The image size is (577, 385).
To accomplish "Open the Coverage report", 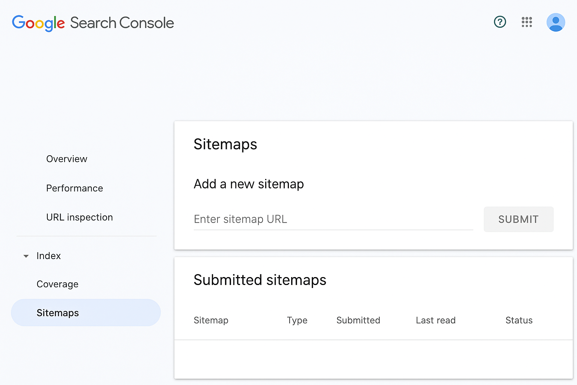I will (57, 284).
